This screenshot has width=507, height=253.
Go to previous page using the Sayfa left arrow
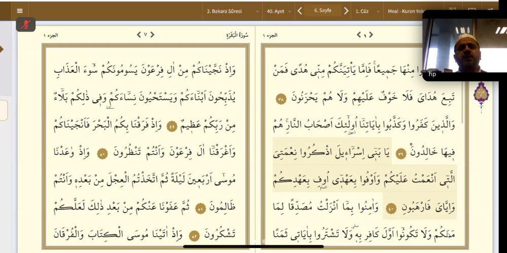tap(300, 11)
